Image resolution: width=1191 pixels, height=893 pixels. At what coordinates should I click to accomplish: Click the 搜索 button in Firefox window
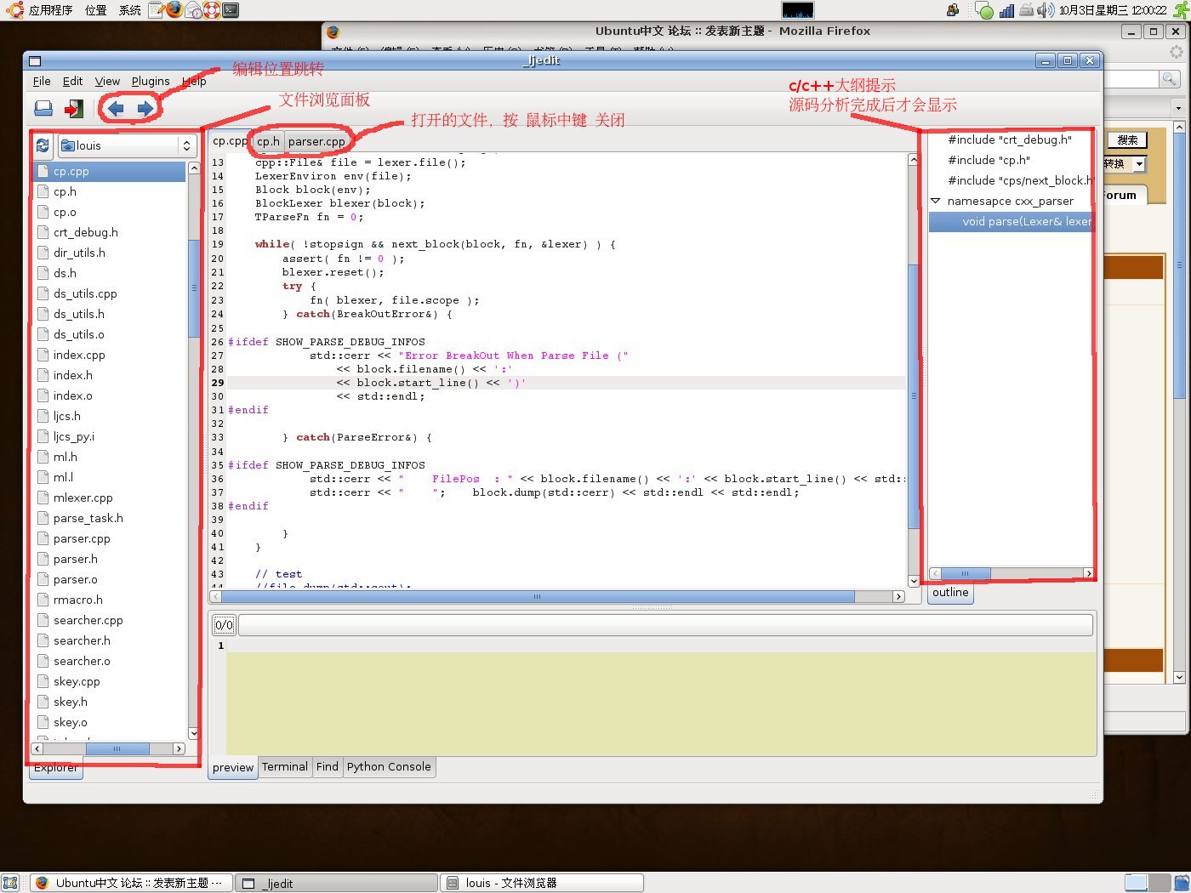click(1127, 139)
